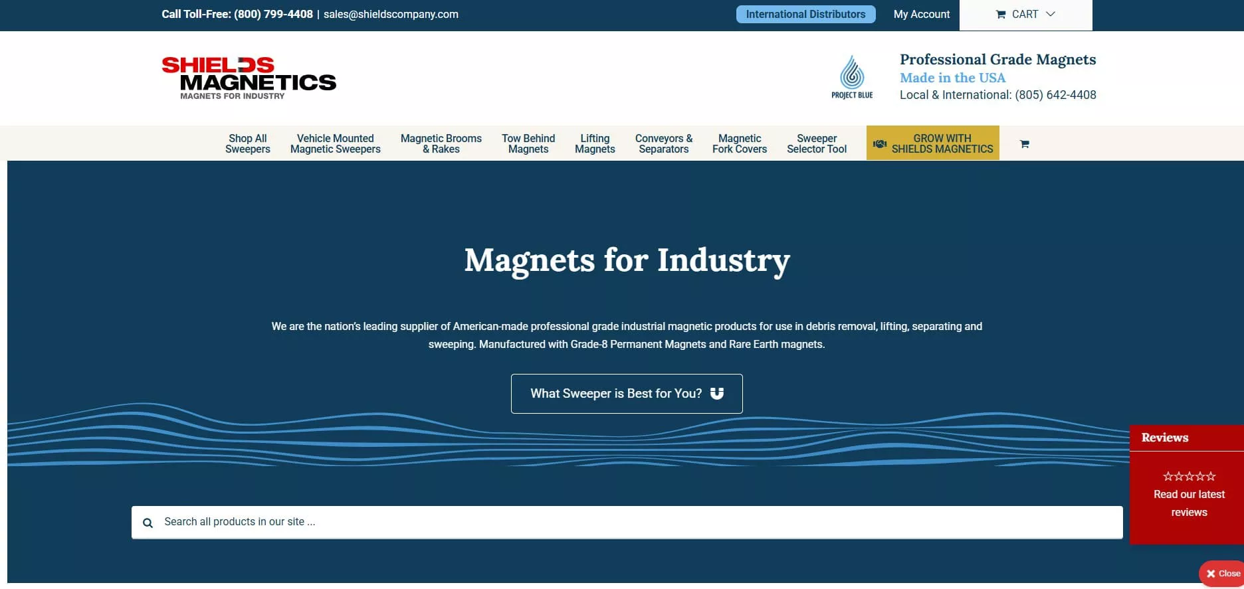The width and height of the screenshot is (1244, 589).
Task: Open the Lifting Magnets menu item
Action: pos(595,143)
